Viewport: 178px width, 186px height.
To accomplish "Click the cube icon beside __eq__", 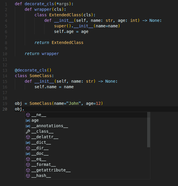I will click(28, 159).
